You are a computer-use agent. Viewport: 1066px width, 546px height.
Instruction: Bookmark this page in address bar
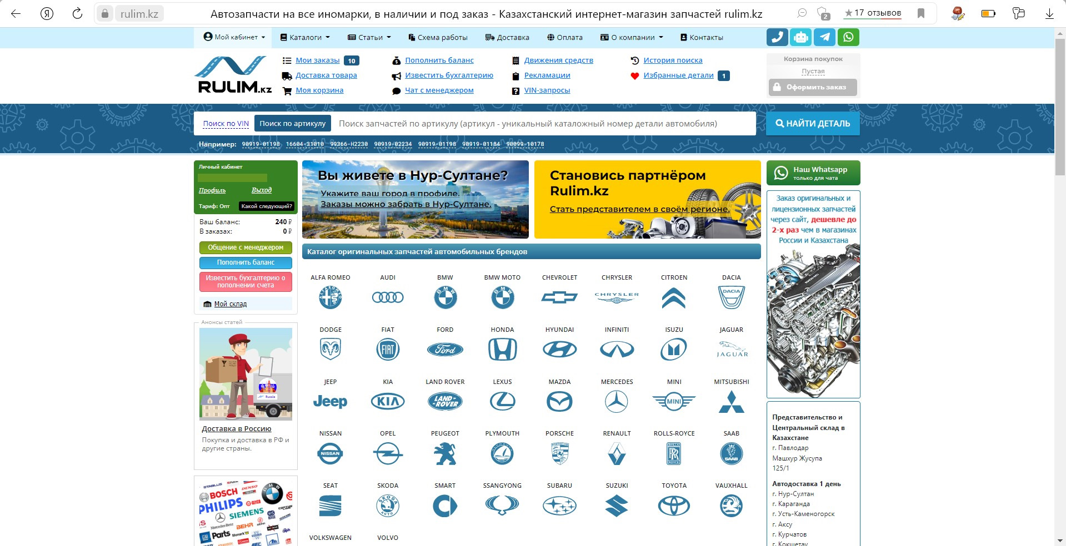(921, 13)
